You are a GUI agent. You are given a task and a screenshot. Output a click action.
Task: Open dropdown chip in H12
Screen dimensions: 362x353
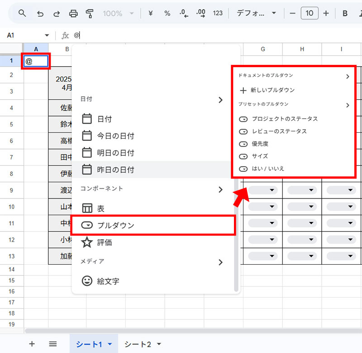[x=302, y=240]
